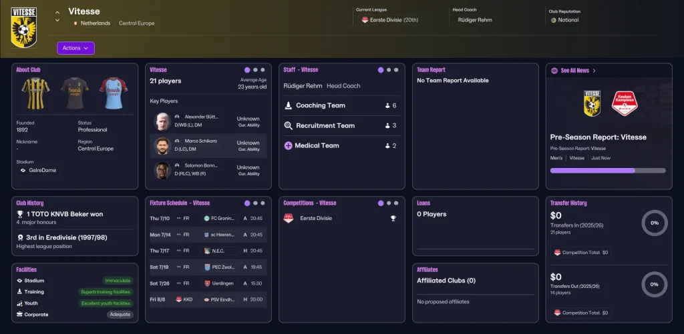Click the Netherlands flag icon

[x=75, y=23]
